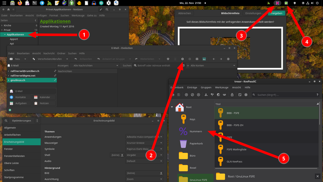The image size is (323, 182).
Task: Go to next message arrow in Evolution
Action: tap(221, 59)
